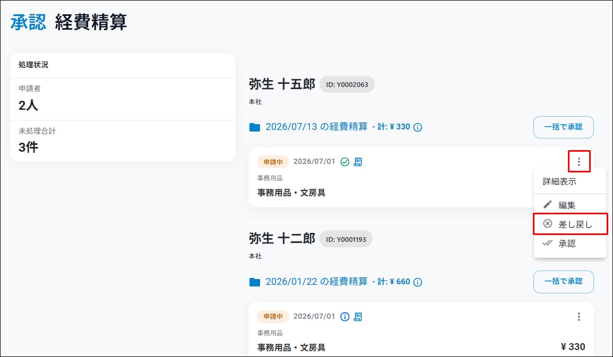This screenshot has height=357, width=613.
Task: Click the green check icon beside 2026/07/01
Action: click(x=345, y=162)
